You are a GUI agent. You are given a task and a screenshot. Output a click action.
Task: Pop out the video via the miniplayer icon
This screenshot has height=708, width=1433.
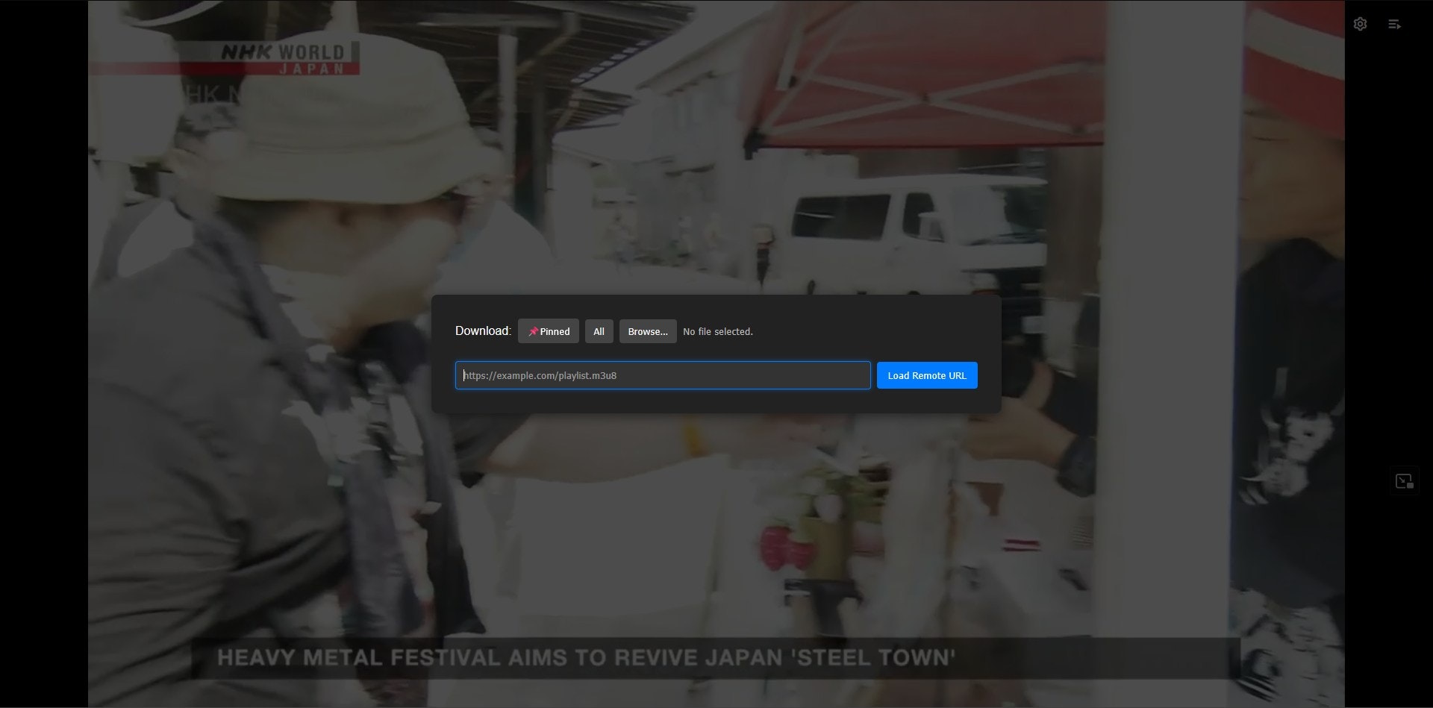coord(1405,480)
